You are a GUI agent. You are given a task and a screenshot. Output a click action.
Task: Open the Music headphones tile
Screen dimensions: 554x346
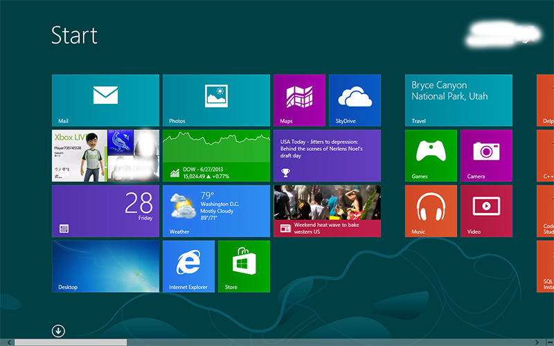coord(431,211)
